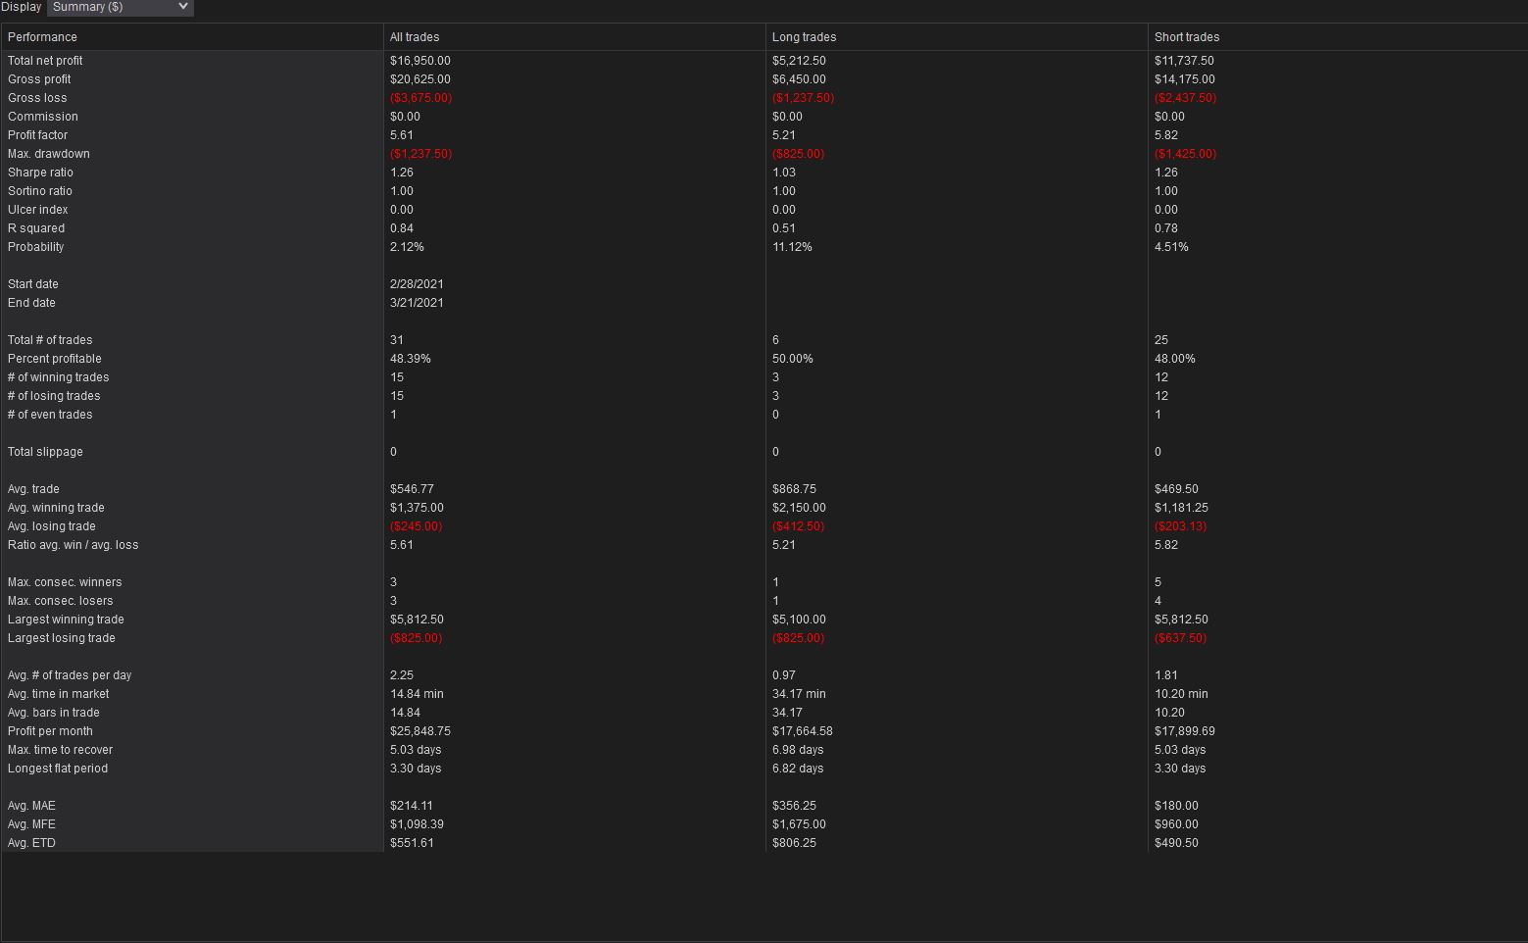Viewport: 1528px width, 943px height.
Task: Select gross profit value $20,625.00
Action: tap(420, 79)
